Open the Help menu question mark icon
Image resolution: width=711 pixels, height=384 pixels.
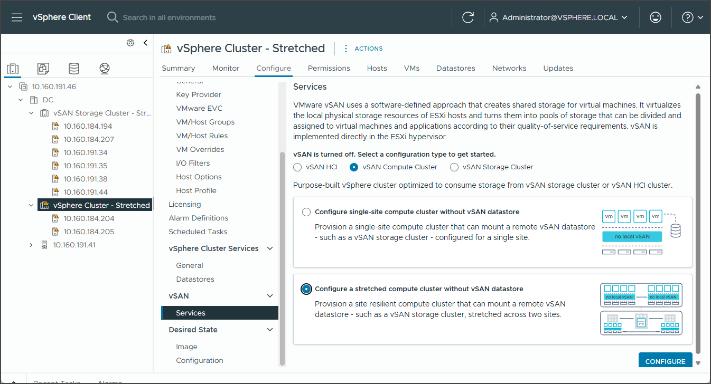point(687,17)
